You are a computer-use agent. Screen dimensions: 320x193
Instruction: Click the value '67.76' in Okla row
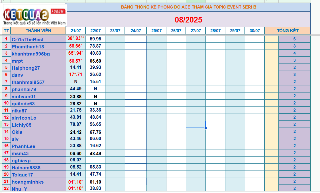[x=95, y=132]
